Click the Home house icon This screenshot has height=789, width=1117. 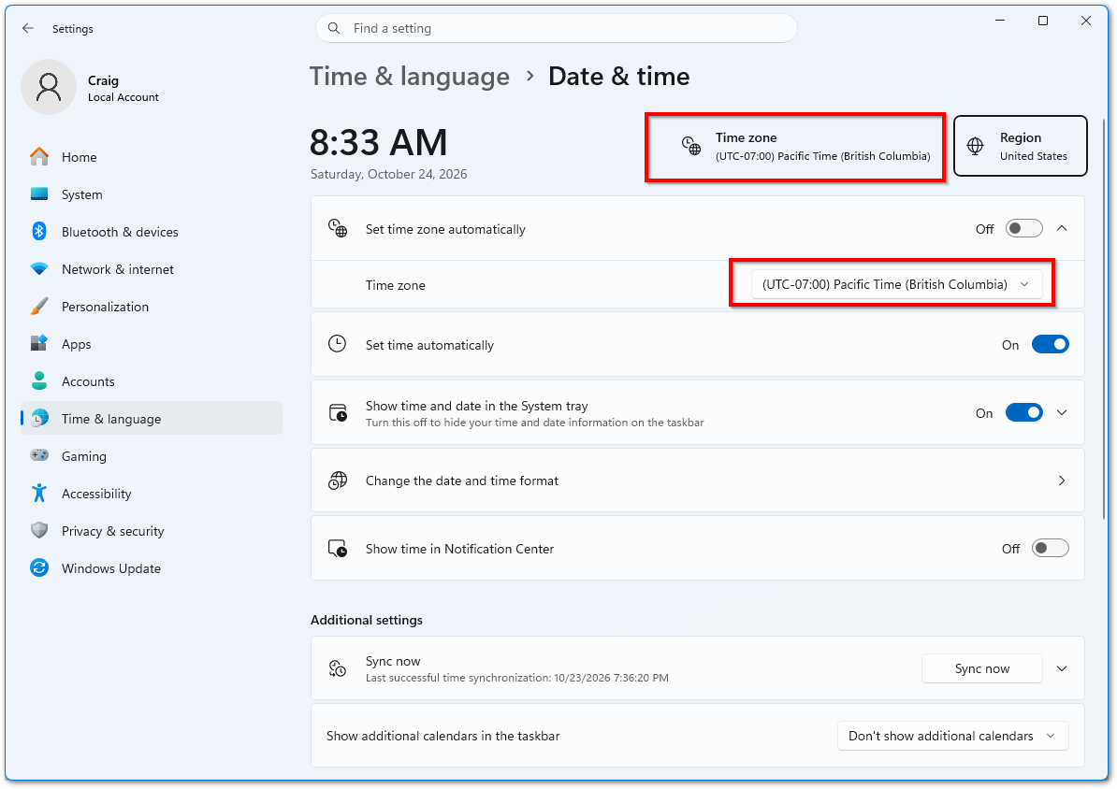(x=39, y=157)
